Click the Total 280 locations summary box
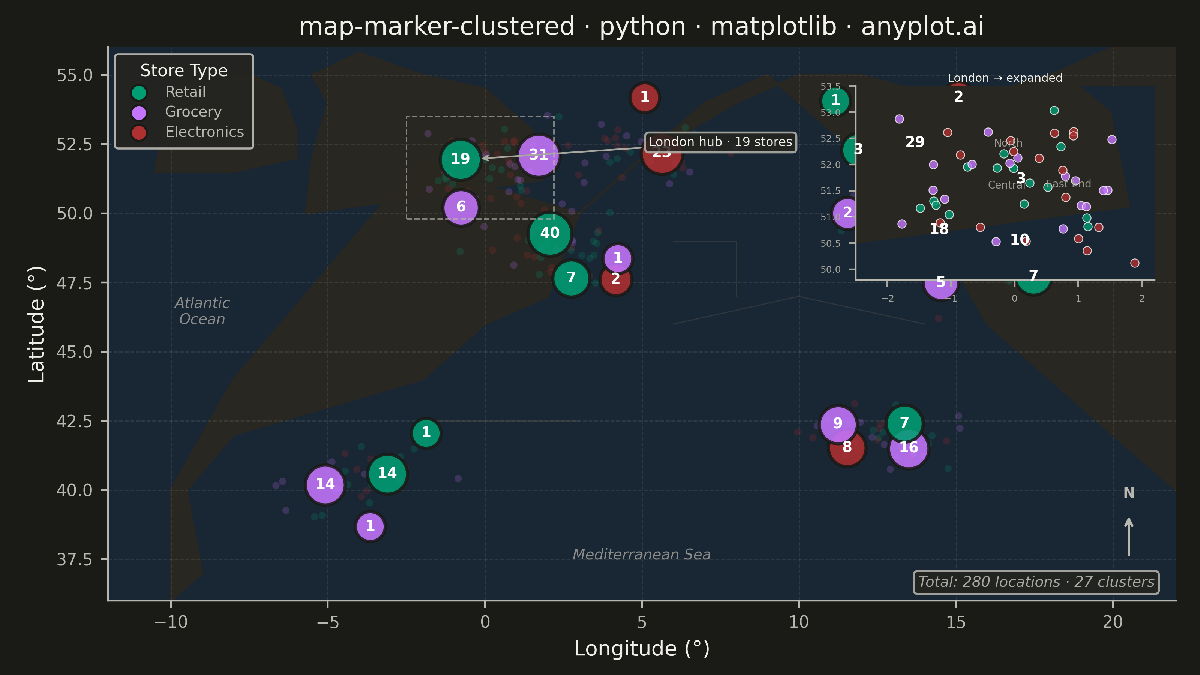The image size is (1200, 675). [x=1036, y=582]
